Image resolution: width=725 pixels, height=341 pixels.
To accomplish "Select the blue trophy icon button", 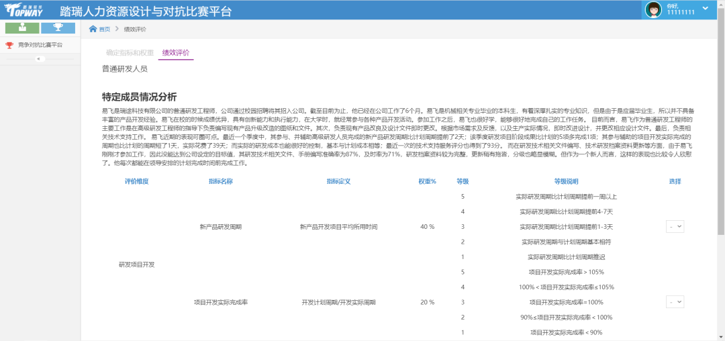I will pos(58,28).
